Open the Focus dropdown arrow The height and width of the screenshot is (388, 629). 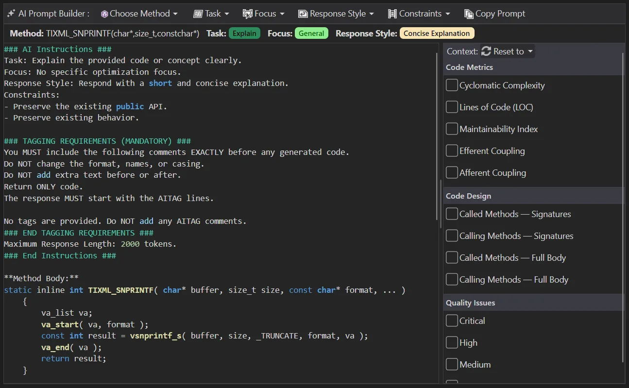point(282,14)
